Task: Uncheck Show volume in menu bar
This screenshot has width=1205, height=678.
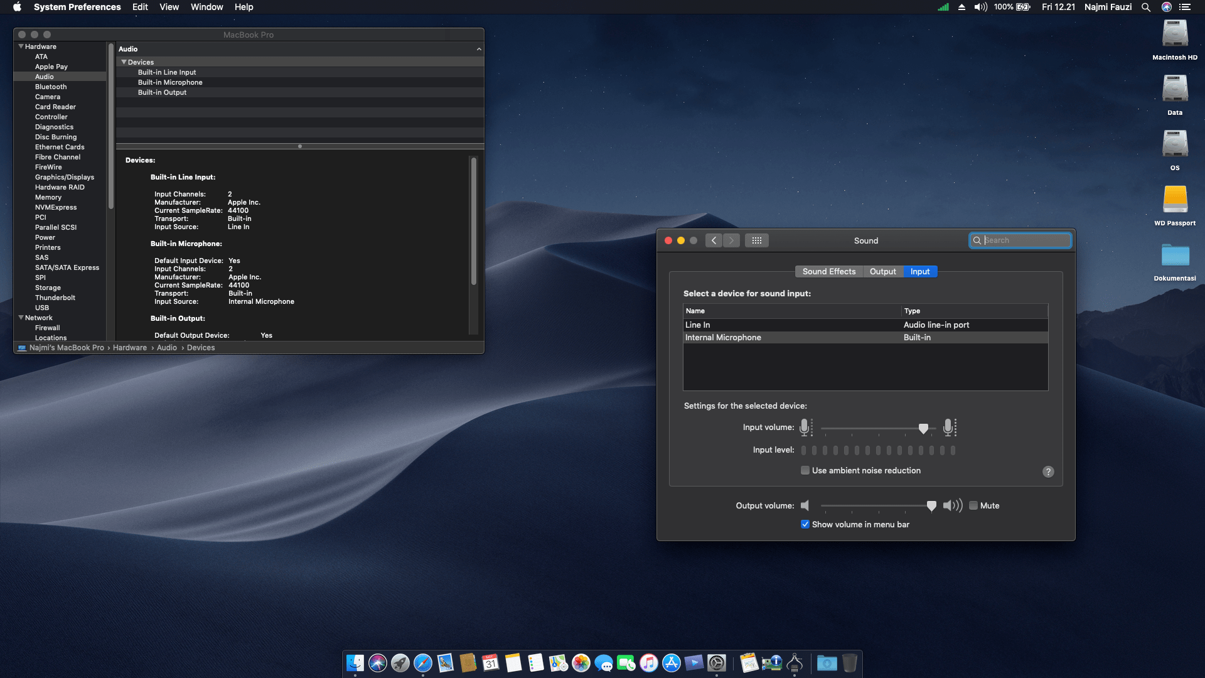Action: (805, 524)
